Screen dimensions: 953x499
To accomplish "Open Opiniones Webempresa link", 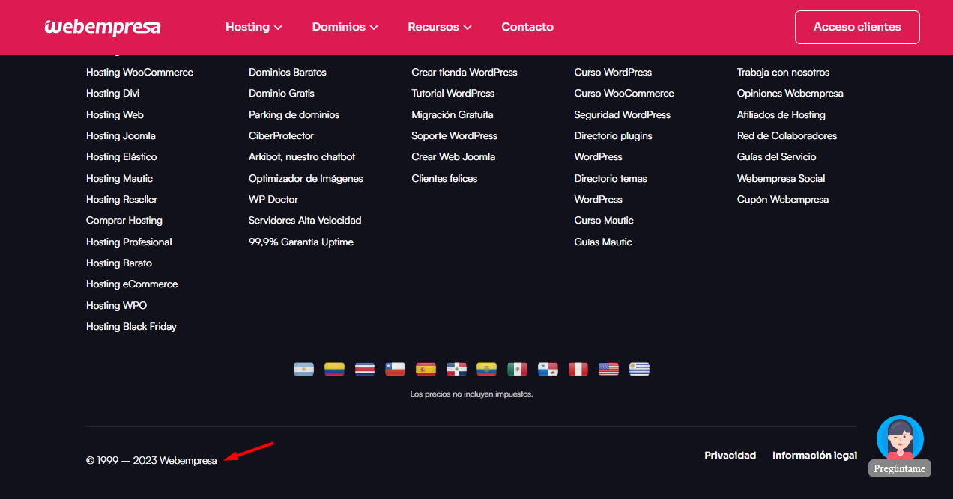I will coord(790,94).
